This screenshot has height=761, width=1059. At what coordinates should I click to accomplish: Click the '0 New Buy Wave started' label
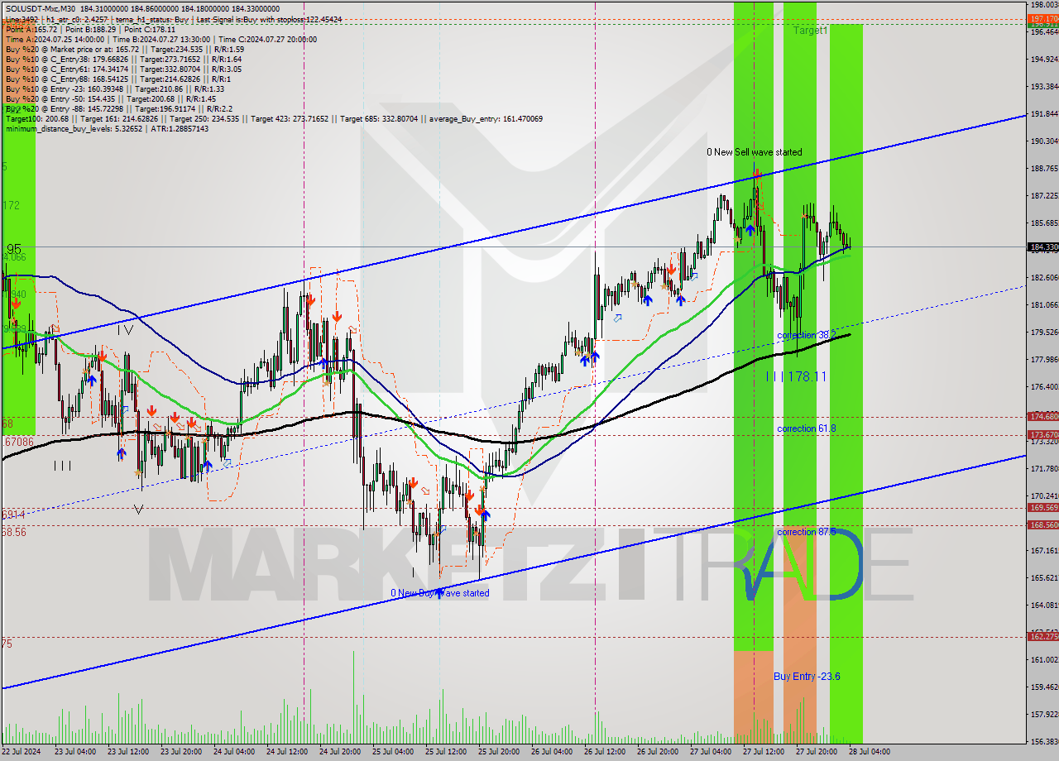click(x=440, y=593)
